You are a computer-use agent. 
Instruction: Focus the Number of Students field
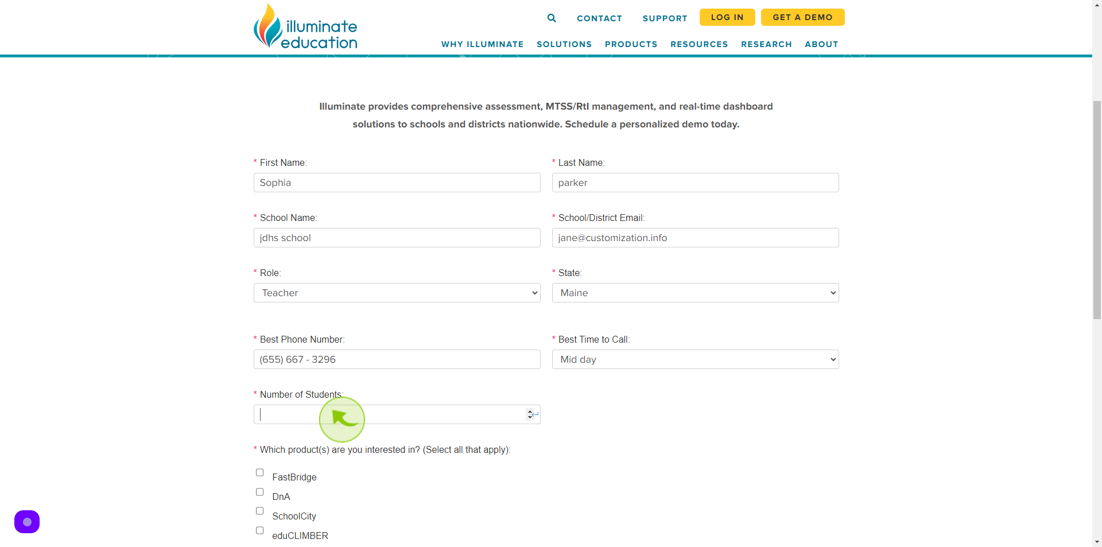pos(397,414)
